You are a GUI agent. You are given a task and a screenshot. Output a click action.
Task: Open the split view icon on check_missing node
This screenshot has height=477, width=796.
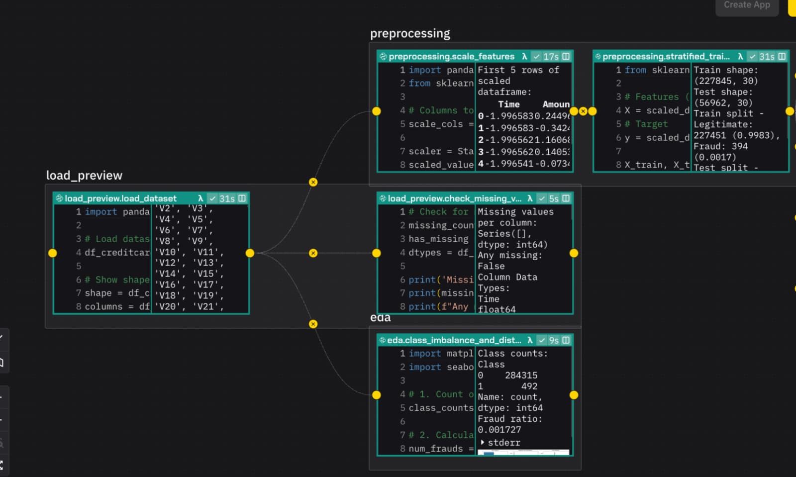point(566,198)
